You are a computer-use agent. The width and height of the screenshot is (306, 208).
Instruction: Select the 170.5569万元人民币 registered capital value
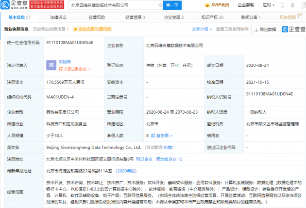coord(65,82)
